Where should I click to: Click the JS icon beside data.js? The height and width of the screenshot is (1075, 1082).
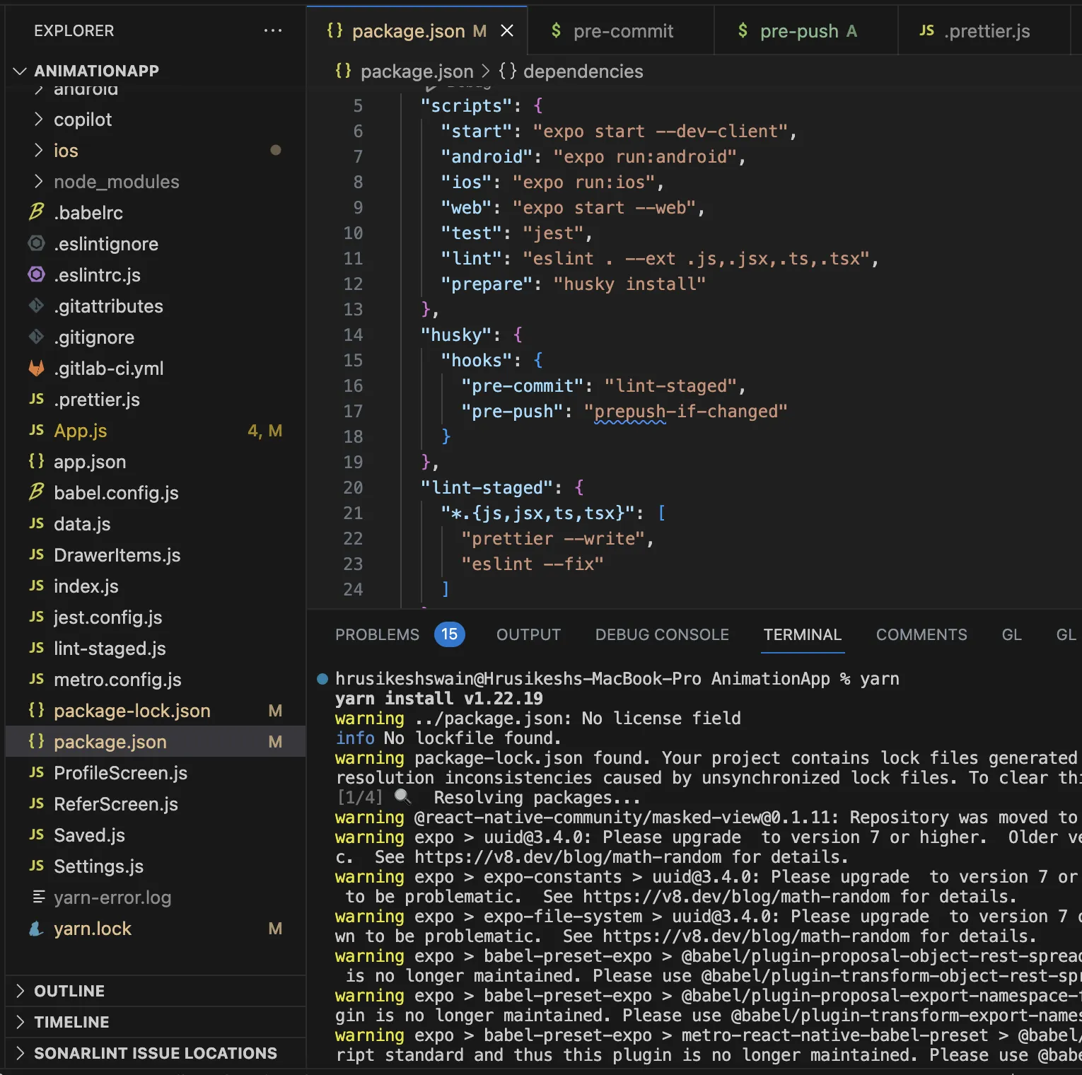37,523
